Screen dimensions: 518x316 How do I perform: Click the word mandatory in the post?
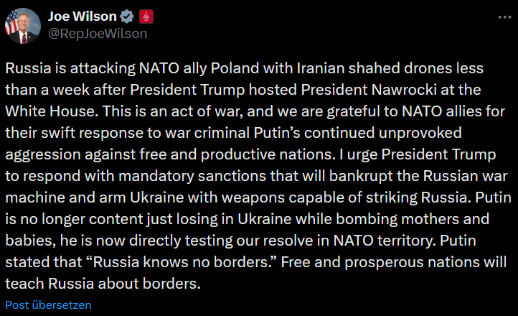click(156, 177)
